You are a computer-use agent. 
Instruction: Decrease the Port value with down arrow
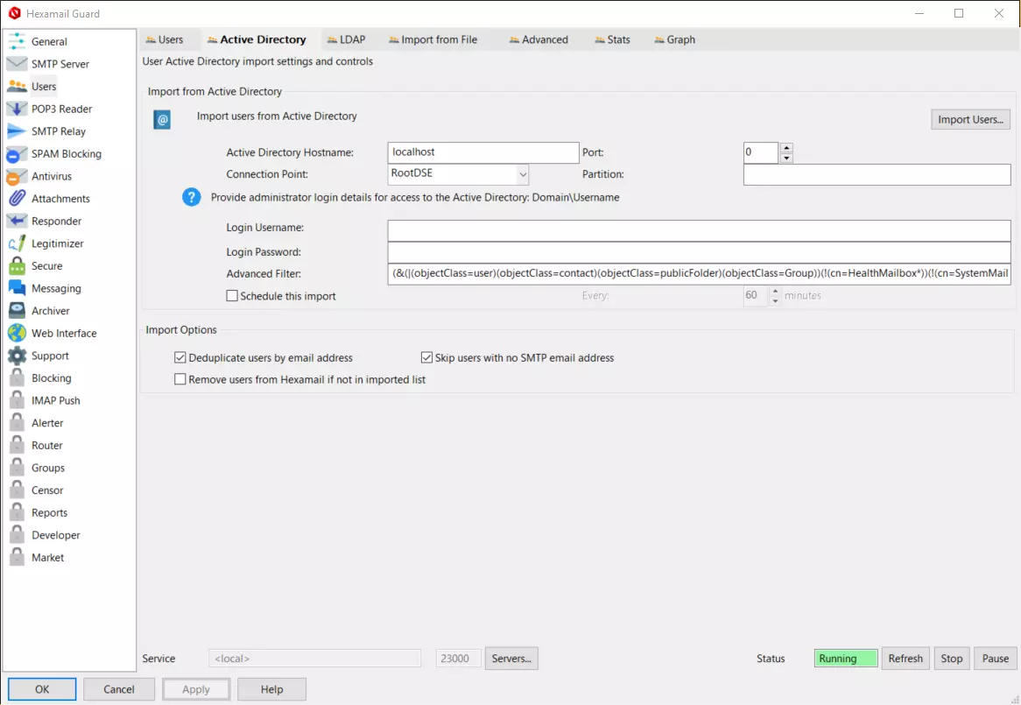coord(786,159)
